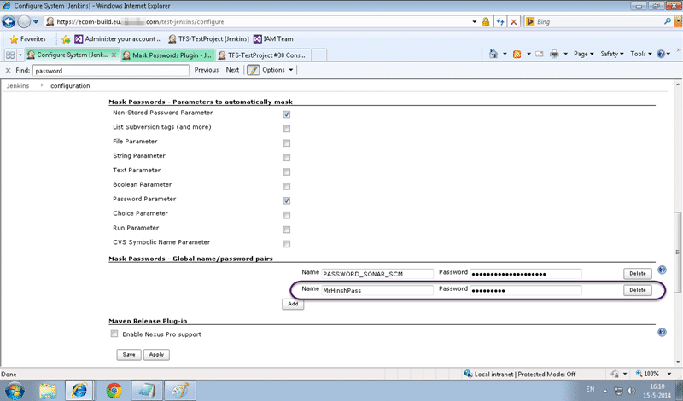Delete the MrHinshPass pair
The image size is (683, 401).
(637, 290)
